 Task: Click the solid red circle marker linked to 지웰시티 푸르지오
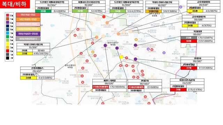click(x=104, y=17)
